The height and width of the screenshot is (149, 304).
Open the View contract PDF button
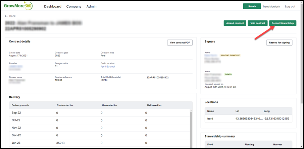tap(180, 43)
